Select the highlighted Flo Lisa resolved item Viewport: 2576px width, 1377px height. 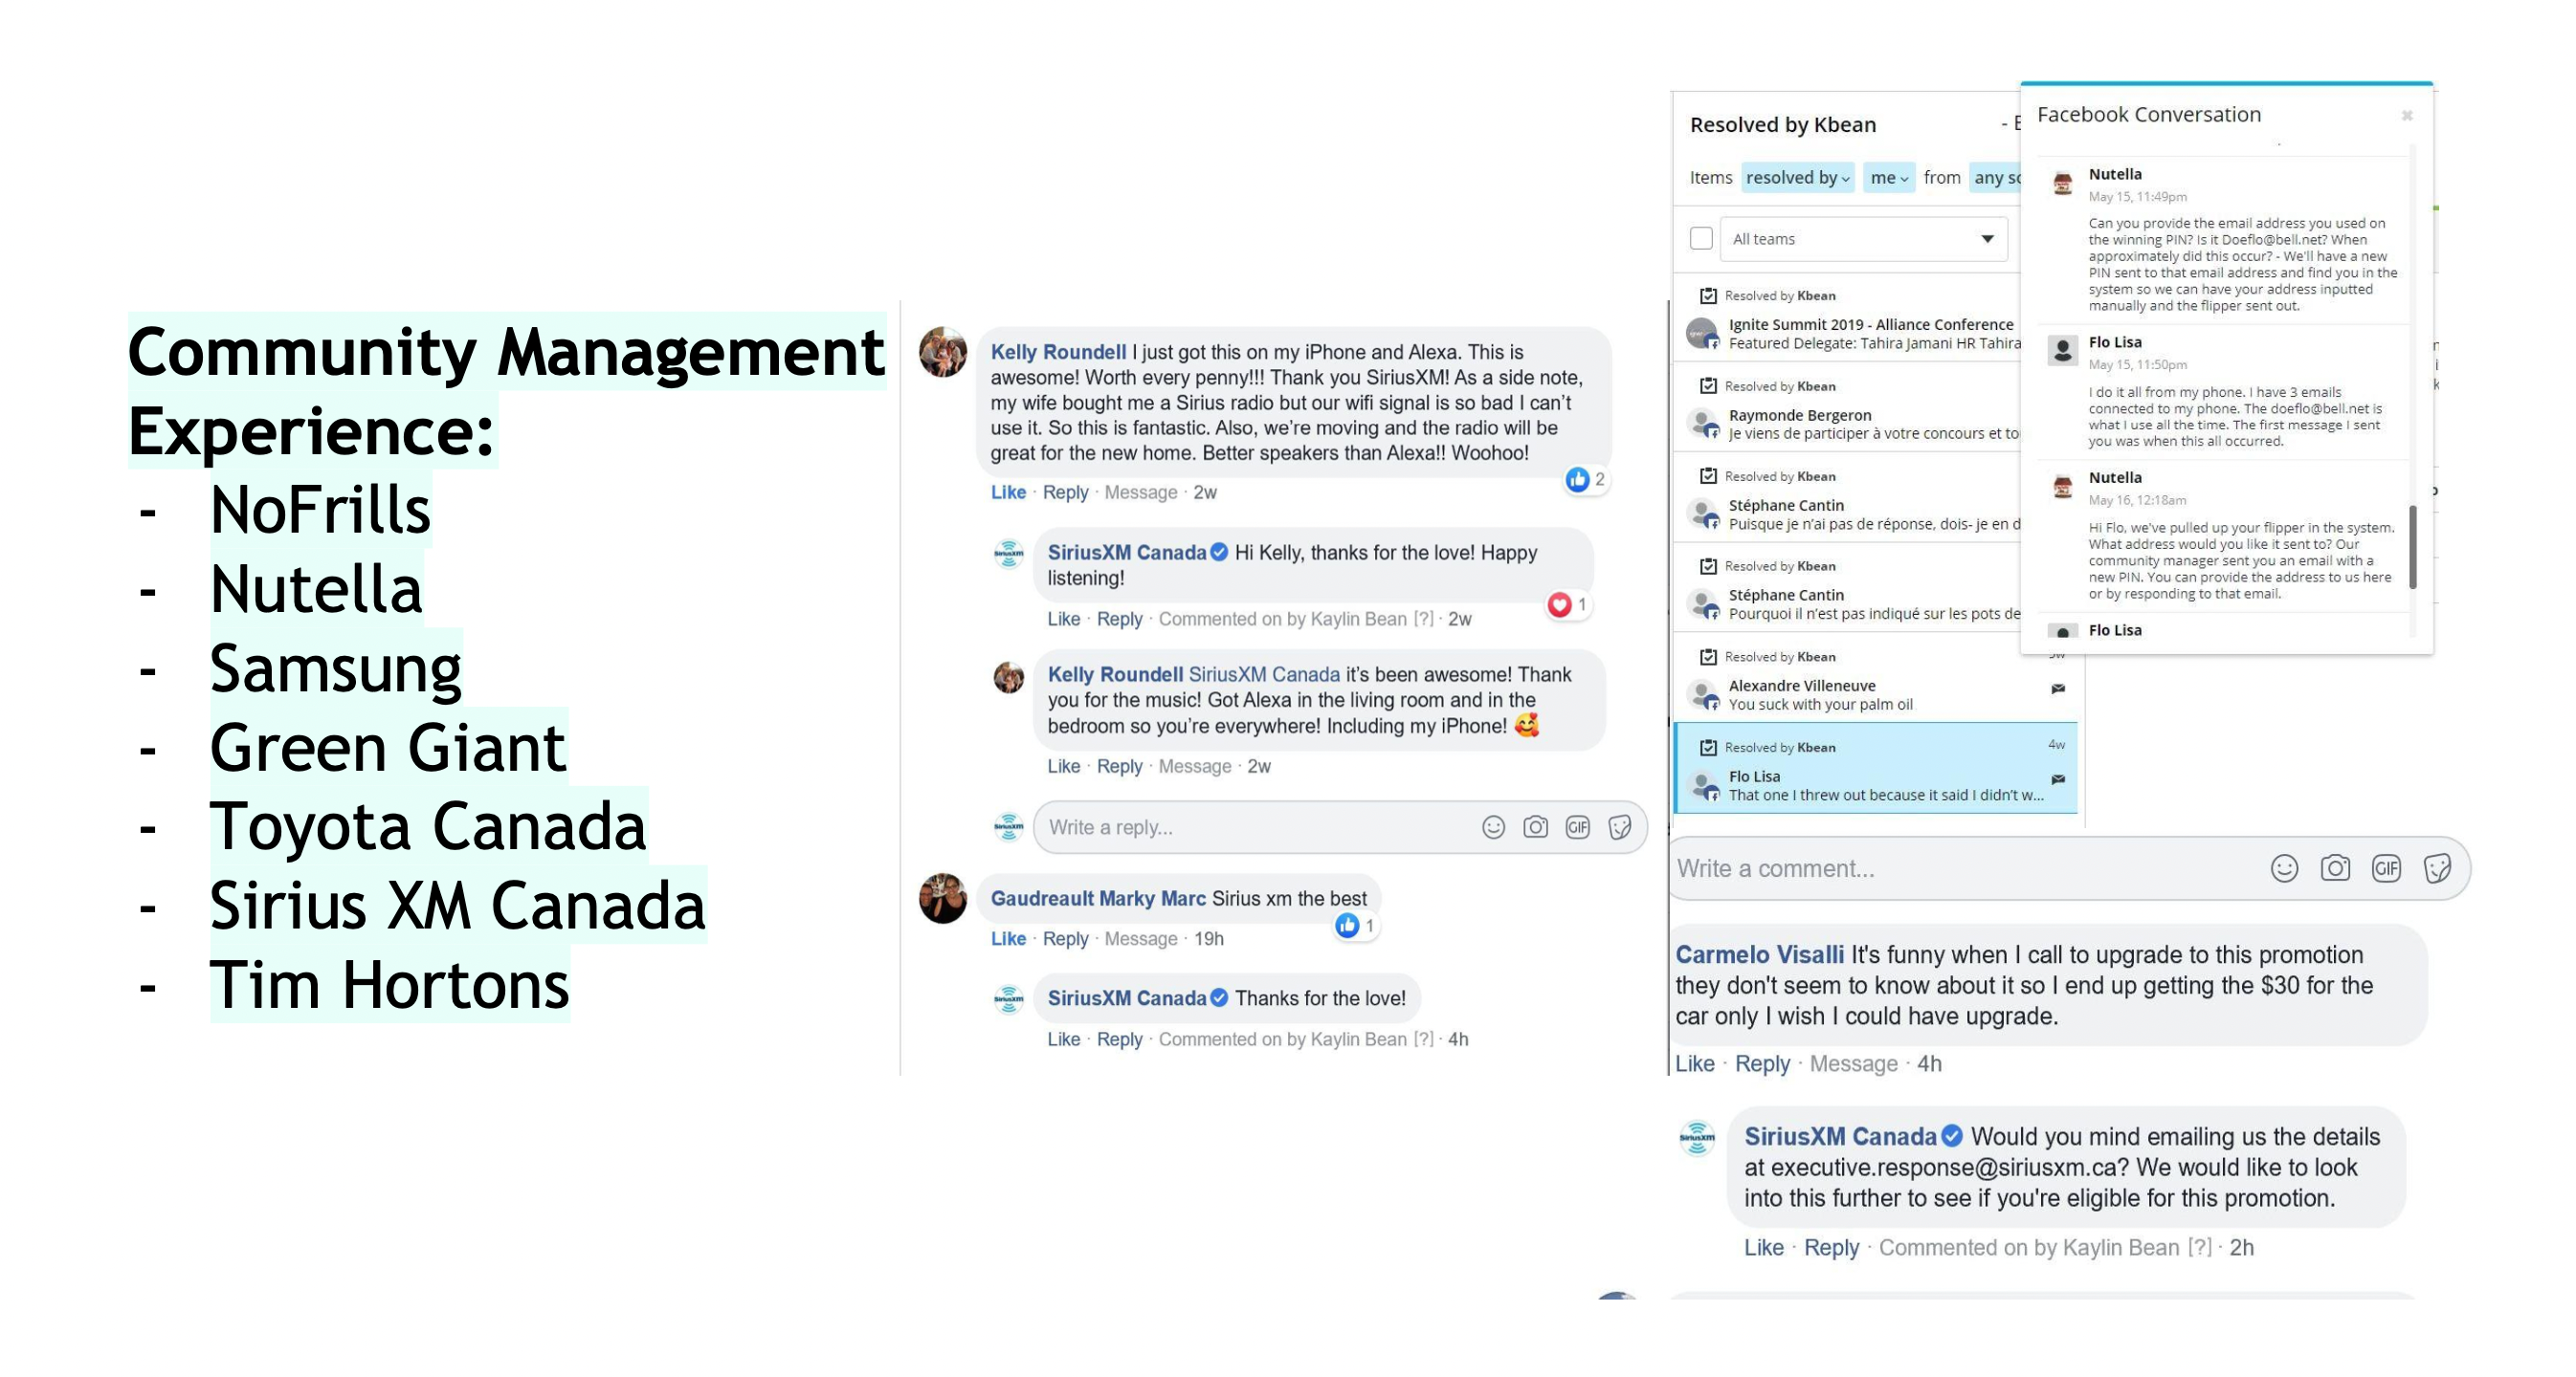[x=1875, y=769]
